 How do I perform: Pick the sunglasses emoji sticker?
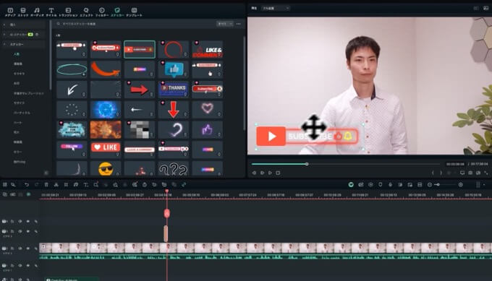pos(106,168)
